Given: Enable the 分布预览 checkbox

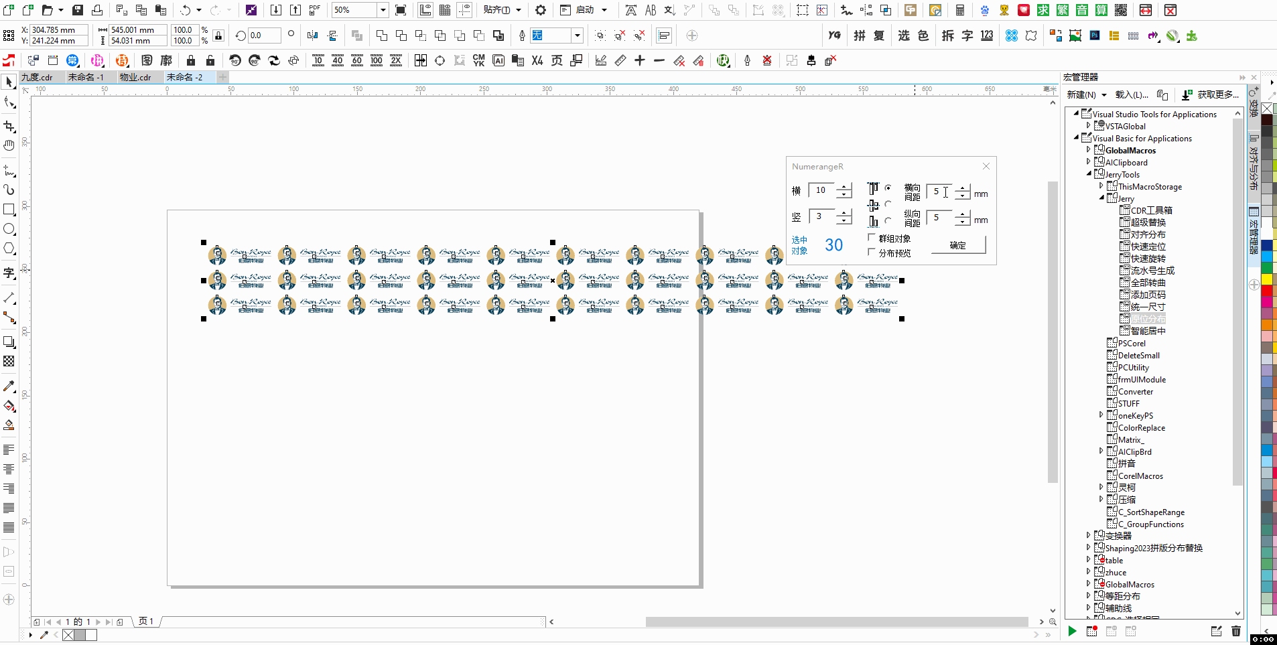Looking at the screenshot, I should pos(872,253).
